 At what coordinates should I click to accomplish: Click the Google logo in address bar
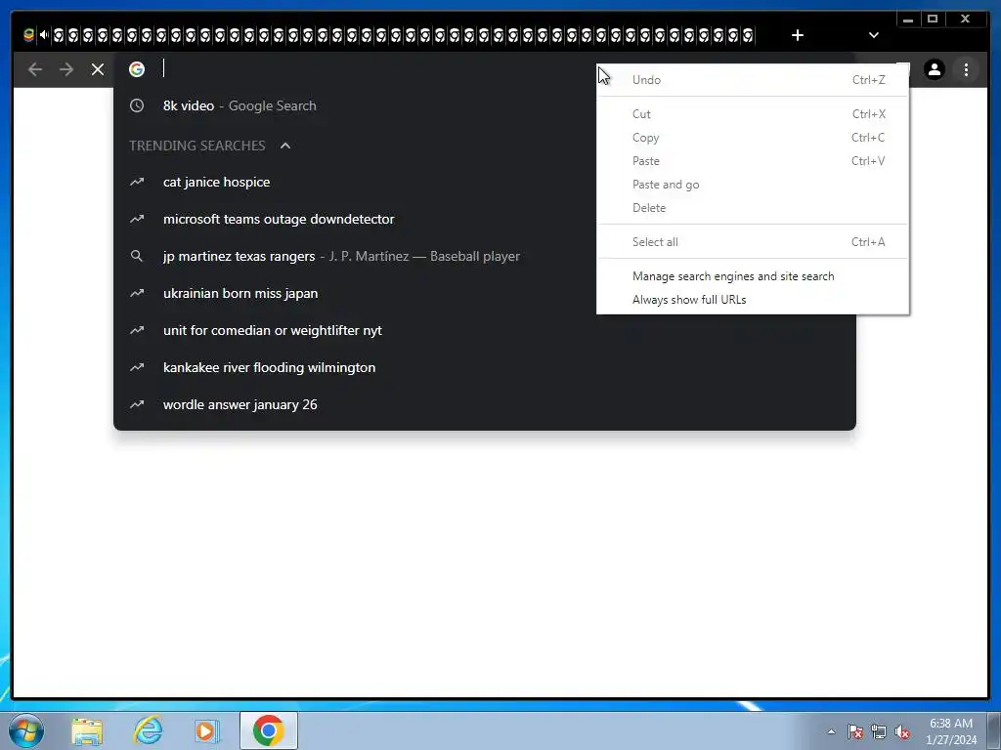[x=137, y=69]
